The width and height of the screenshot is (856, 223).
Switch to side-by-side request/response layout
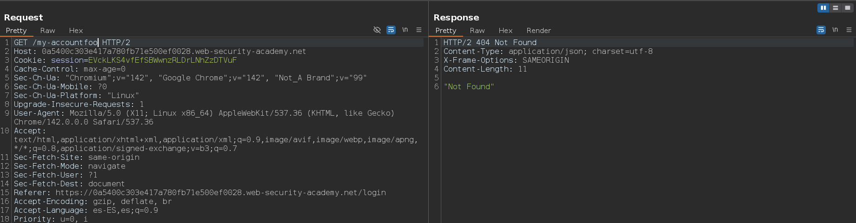823,8
